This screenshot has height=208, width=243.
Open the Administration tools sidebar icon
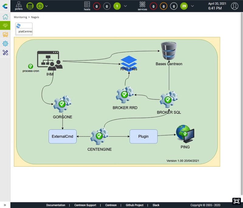5,53
